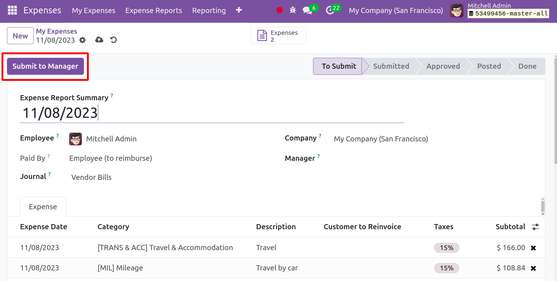Click Customer to Reinvoice column header
557x281 pixels.
click(x=362, y=227)
